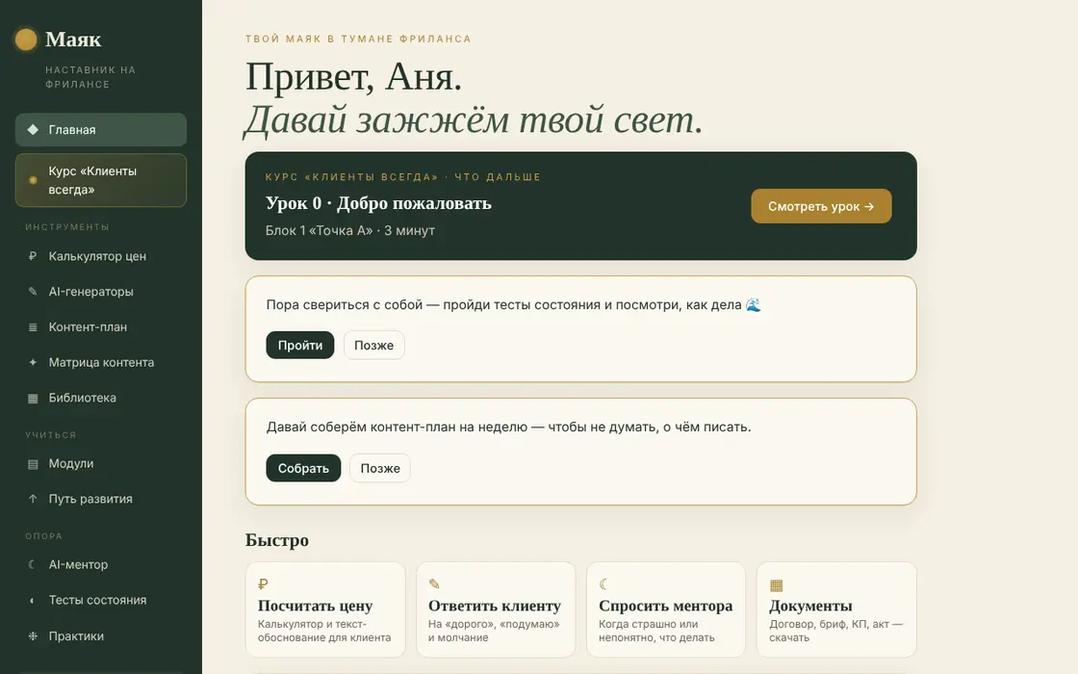Open the Главная sidebar item
The width and height of the screenshot is (1078, 674).
click(x=101, y=129)
